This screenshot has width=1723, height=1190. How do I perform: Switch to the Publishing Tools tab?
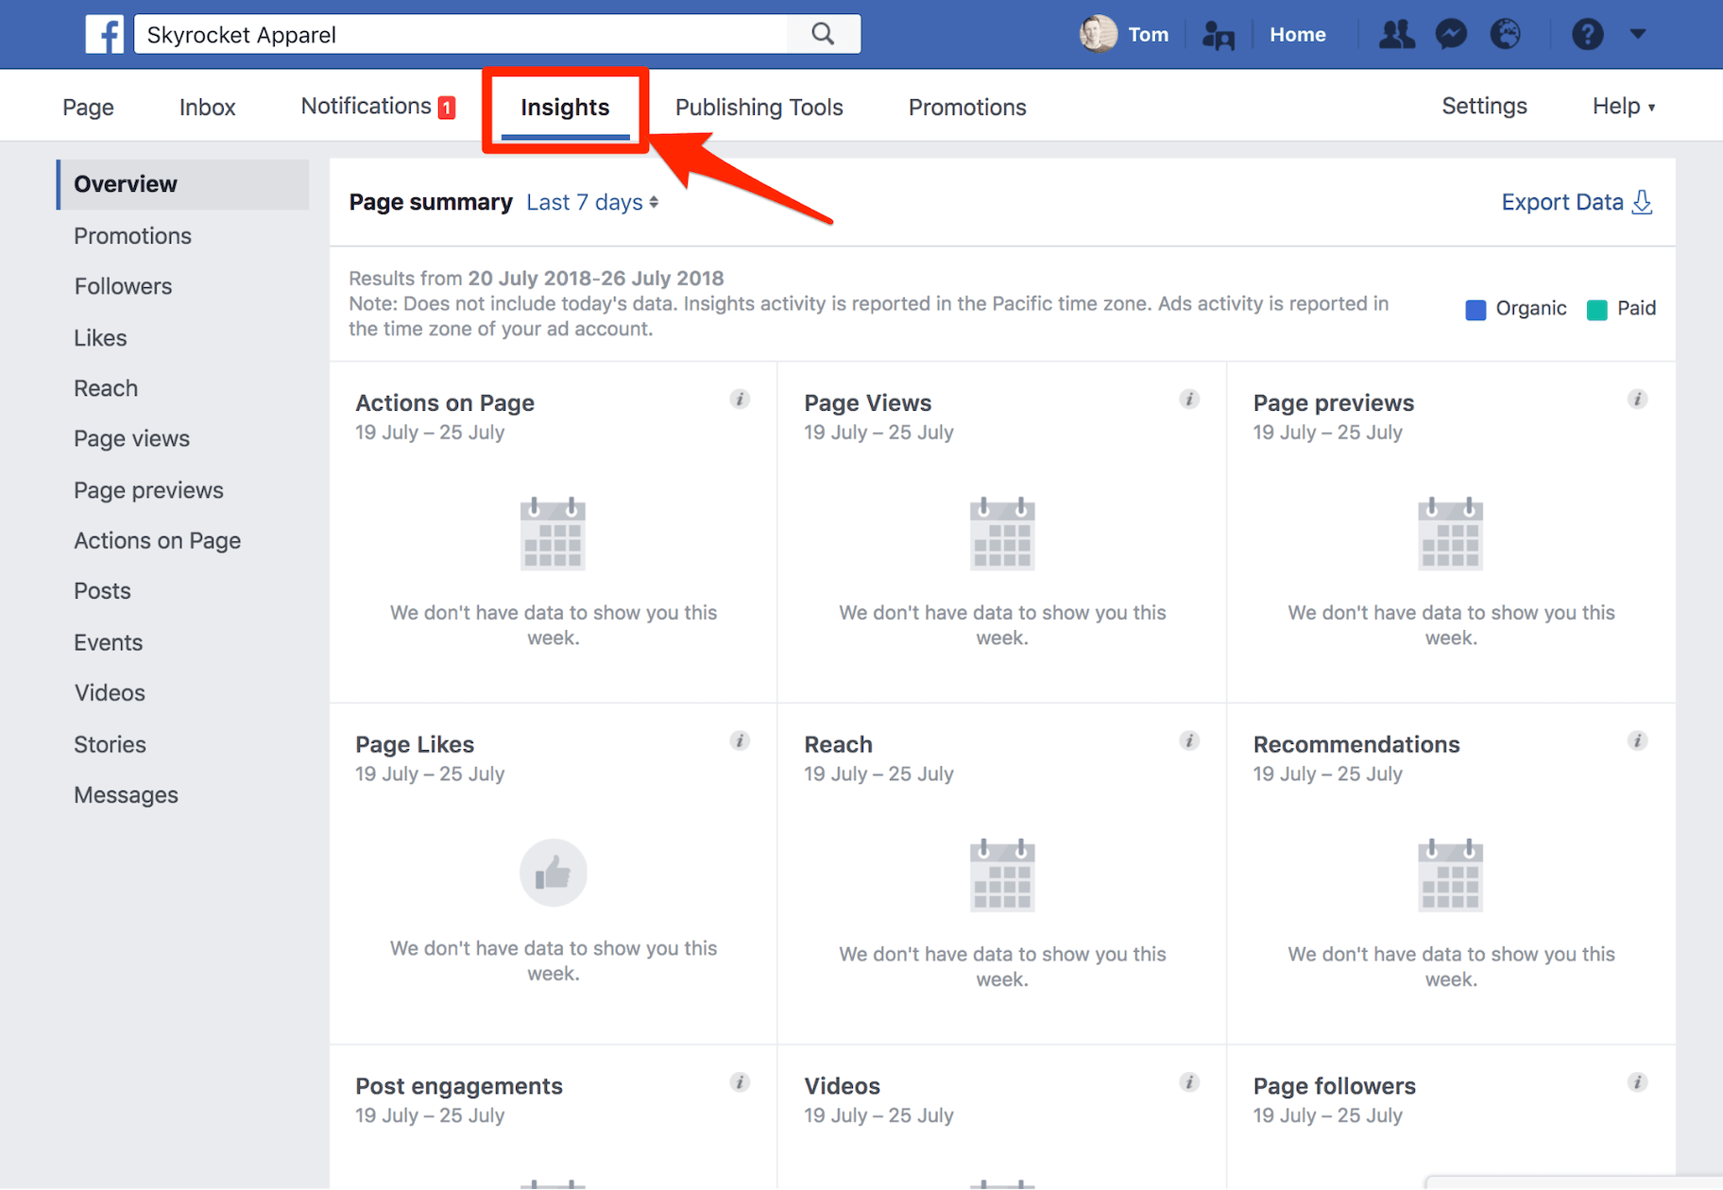[x=759, y=106]
